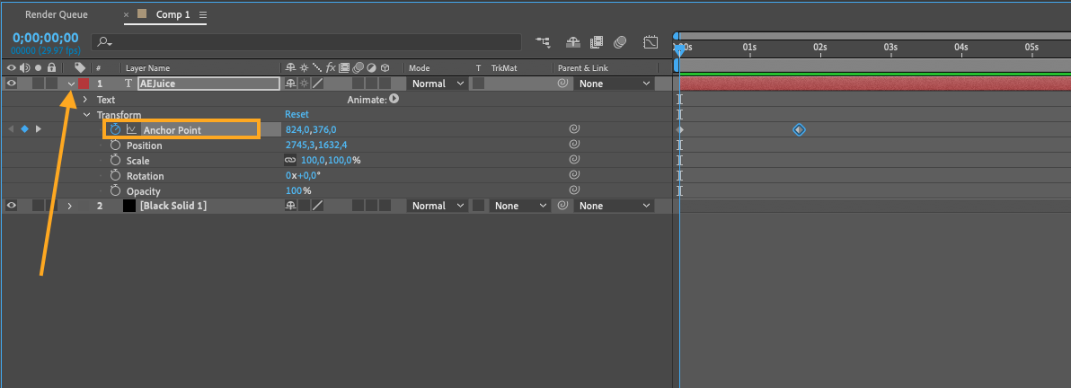Click the Rotation property pick whip

pyautogui.click(x=575, y=175)
